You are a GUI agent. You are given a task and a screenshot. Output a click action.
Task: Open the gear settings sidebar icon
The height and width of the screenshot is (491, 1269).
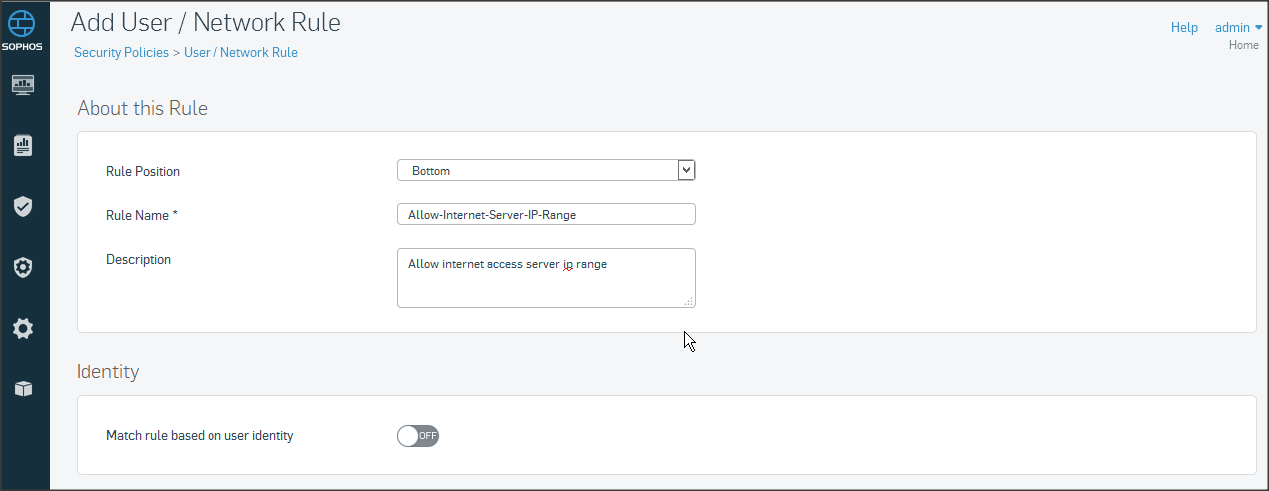pos(23,328)
